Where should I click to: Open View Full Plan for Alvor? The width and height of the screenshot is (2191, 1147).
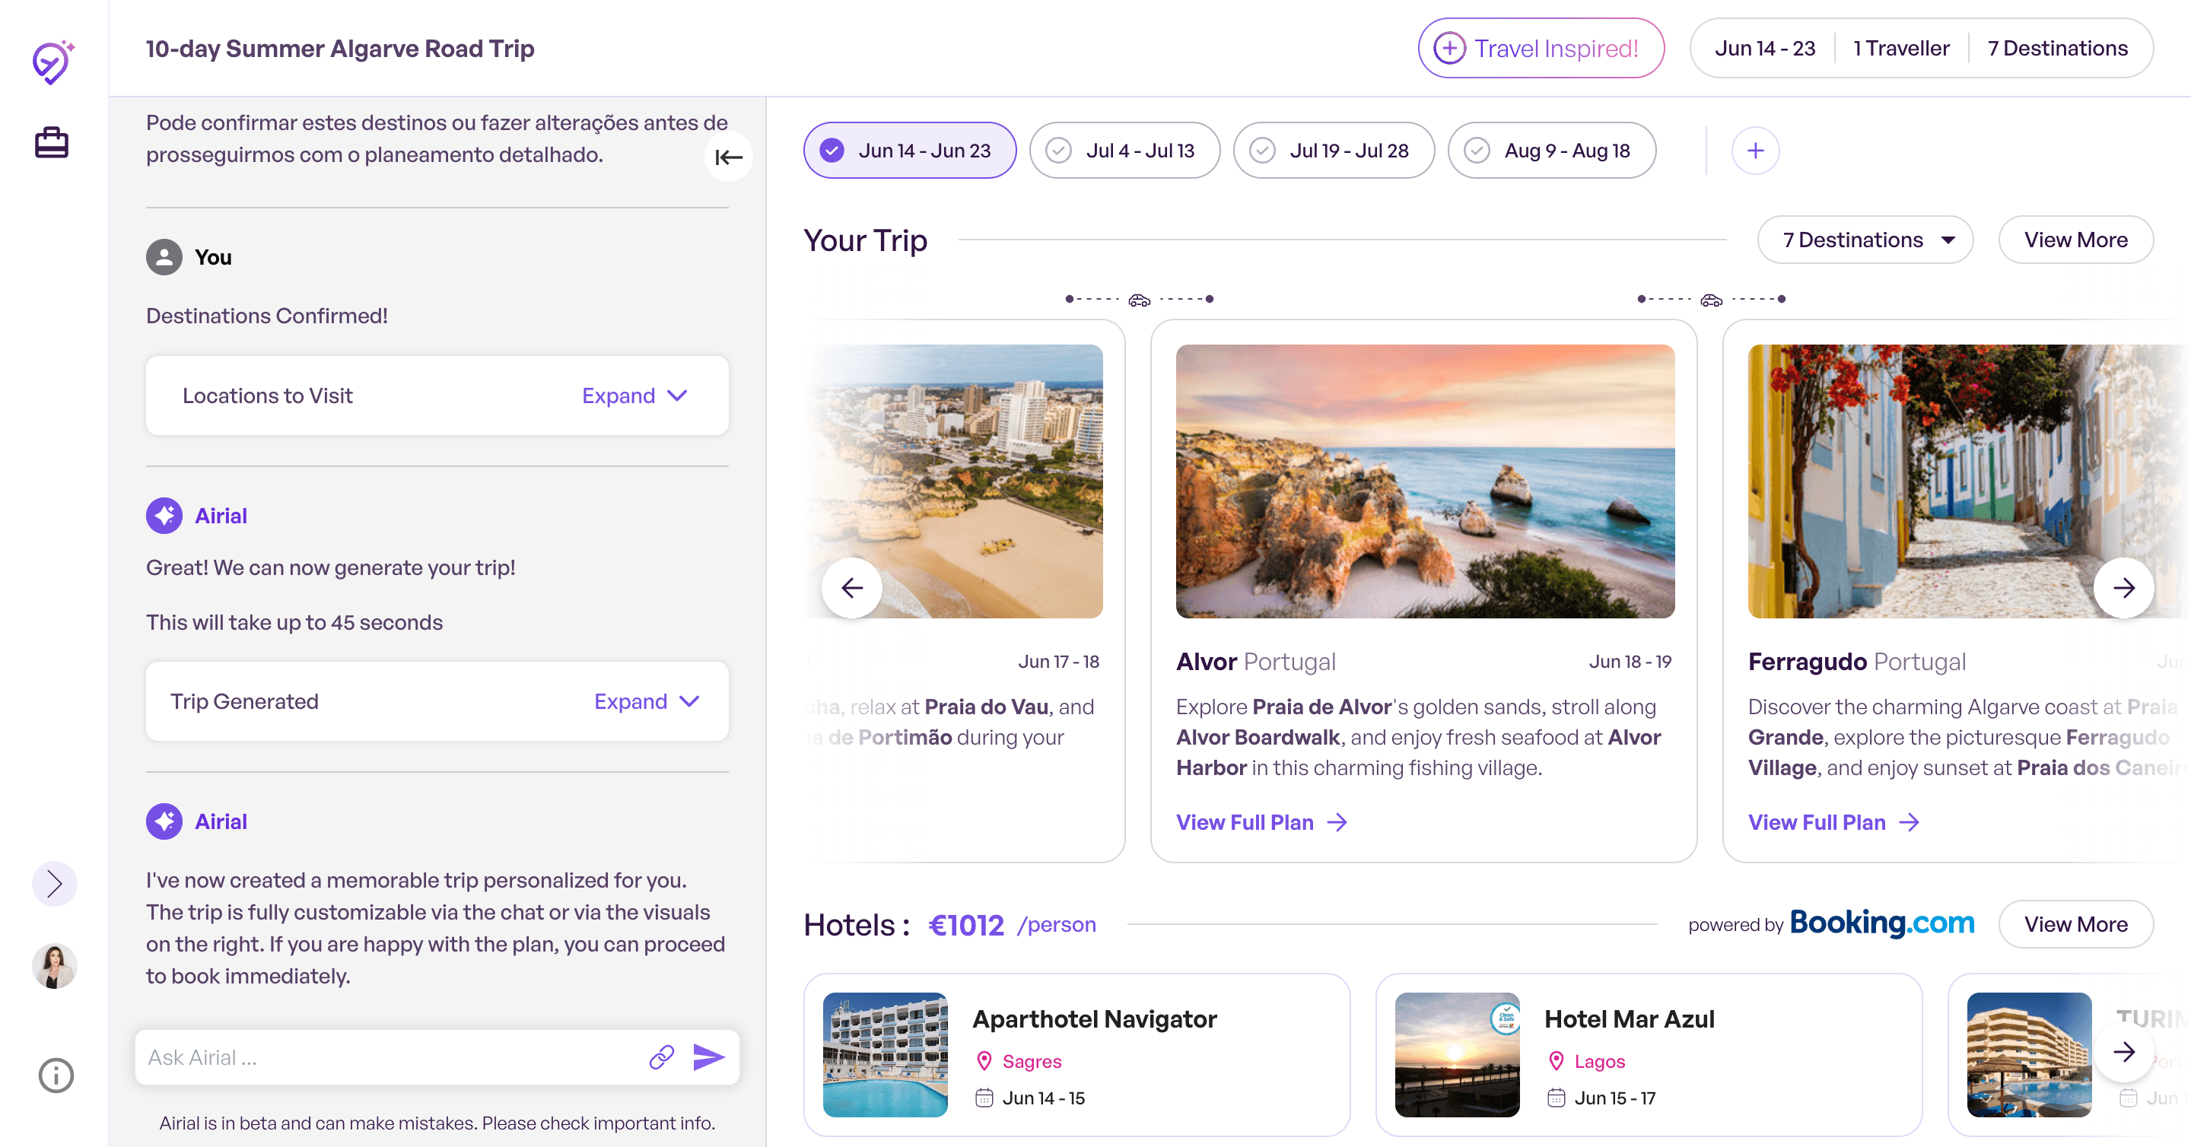[1261, 822]
